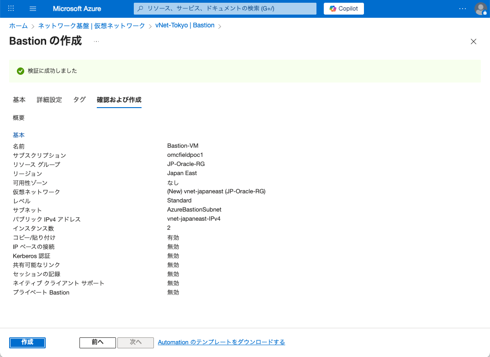Download the Automation template link
Image resolution: width=490 pixels, height=357 pixels.
point(221,342)
